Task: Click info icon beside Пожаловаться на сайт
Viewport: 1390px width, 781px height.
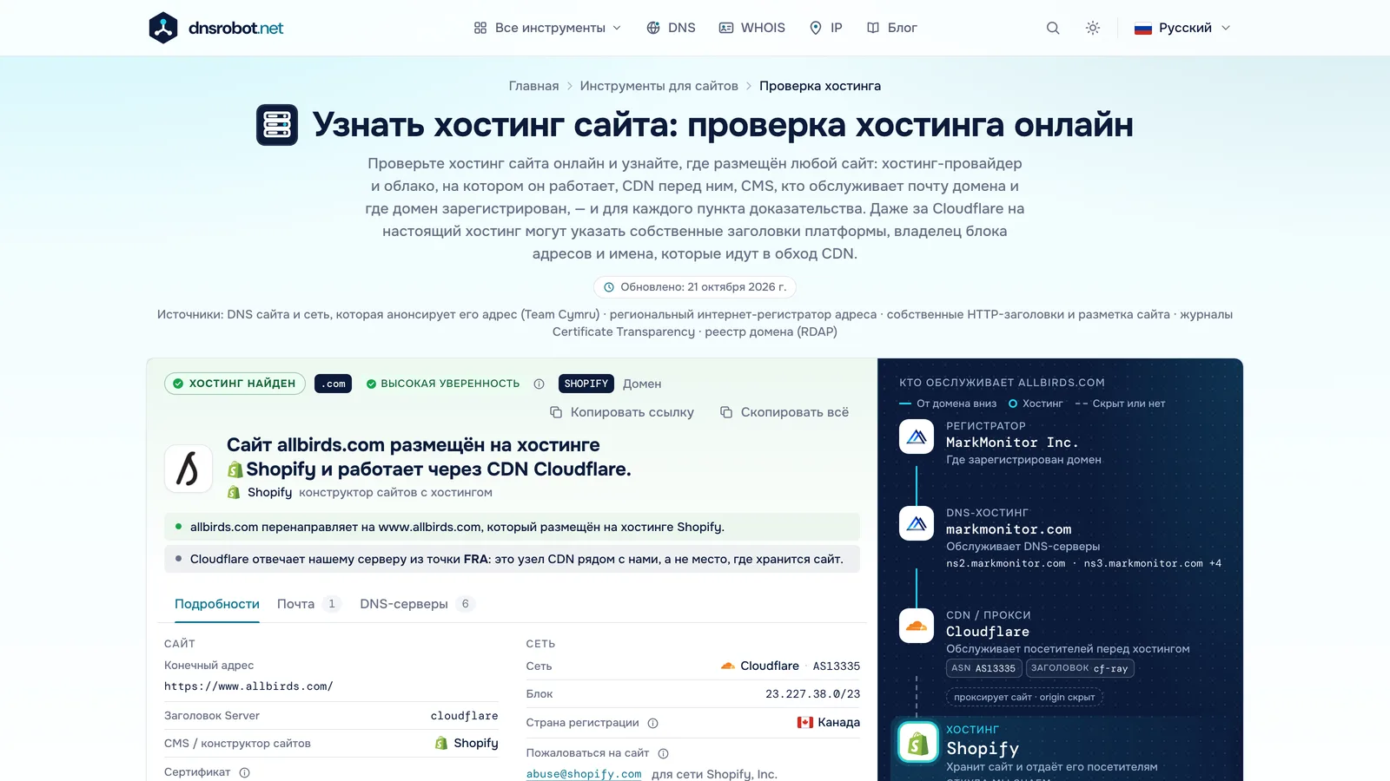Action: [x=663, y=753]
